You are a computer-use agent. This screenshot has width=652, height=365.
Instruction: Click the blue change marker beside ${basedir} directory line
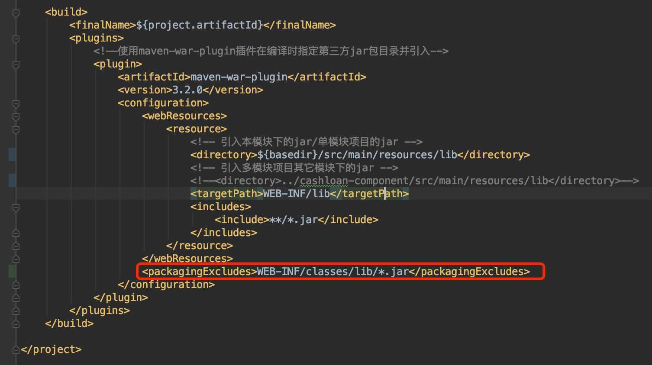click(12, 154)
